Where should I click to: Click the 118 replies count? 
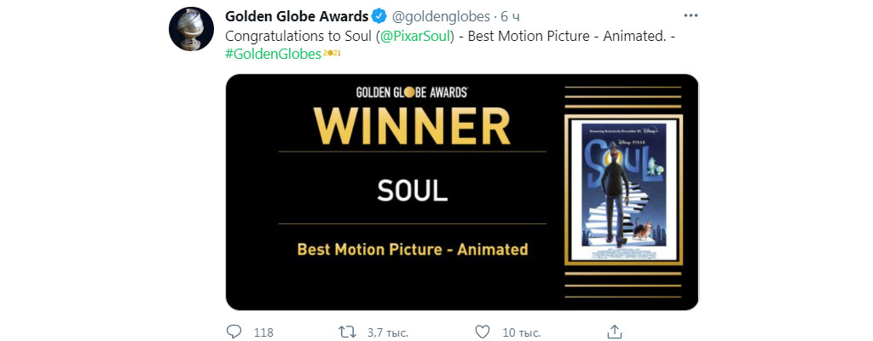263,332
